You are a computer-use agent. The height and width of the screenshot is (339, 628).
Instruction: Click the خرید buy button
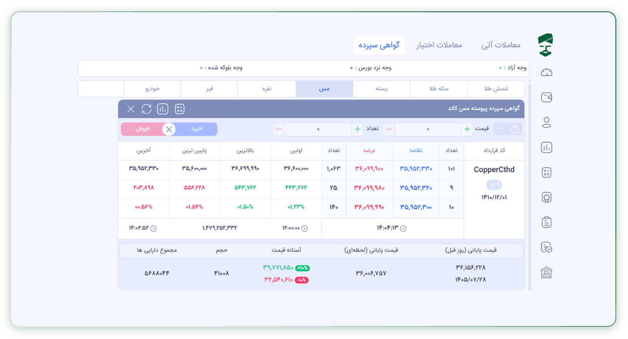(x=197, y=129)
